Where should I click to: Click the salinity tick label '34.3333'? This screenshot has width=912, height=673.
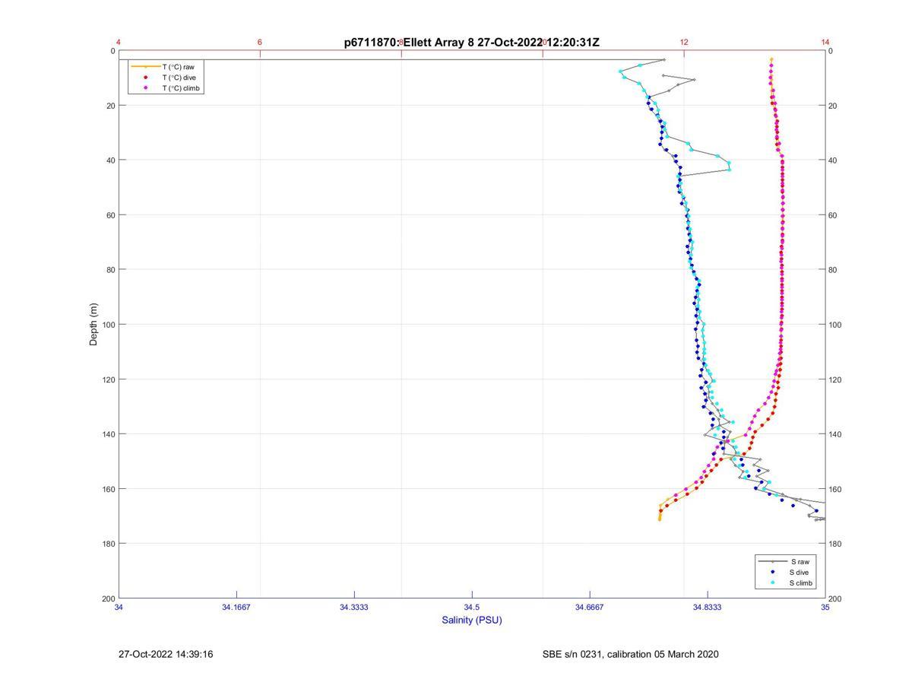point(354,608)
